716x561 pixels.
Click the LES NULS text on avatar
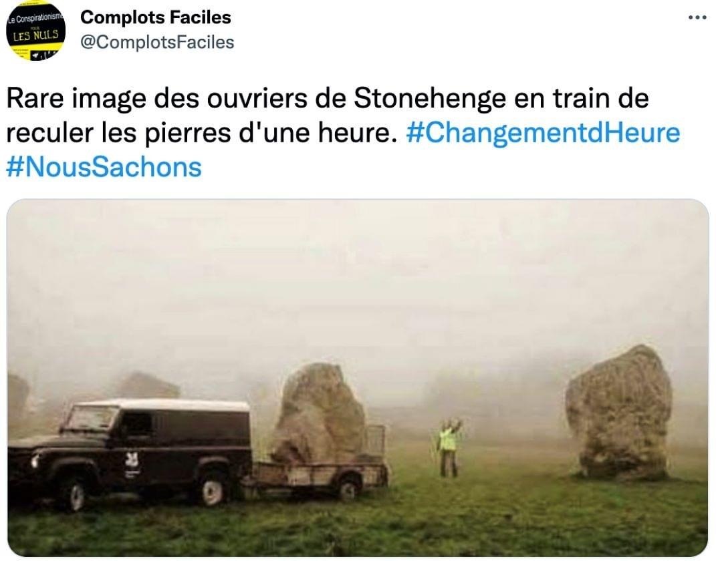click(35, 35)
